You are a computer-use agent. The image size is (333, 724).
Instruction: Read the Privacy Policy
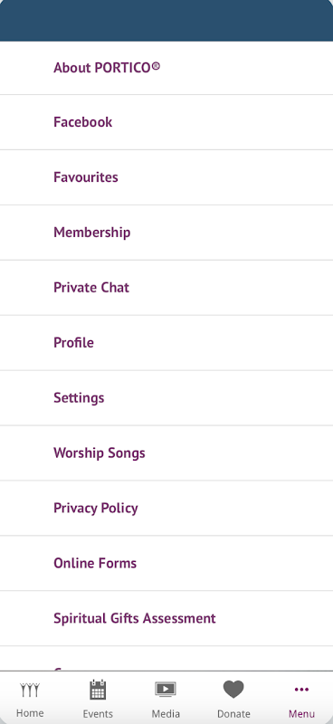click(x=166, y=508)
